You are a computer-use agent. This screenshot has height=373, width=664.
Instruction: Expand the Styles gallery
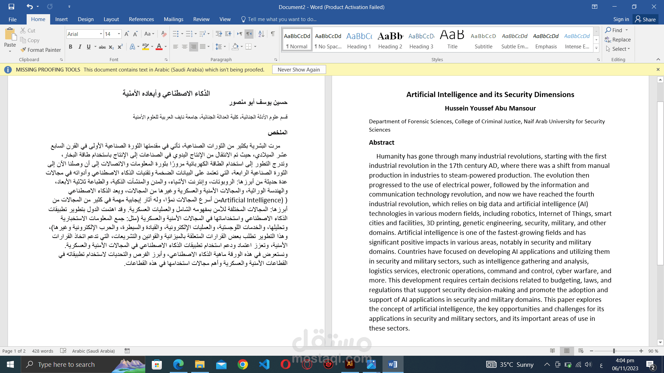pyautogui.click(x=596, y=49)
